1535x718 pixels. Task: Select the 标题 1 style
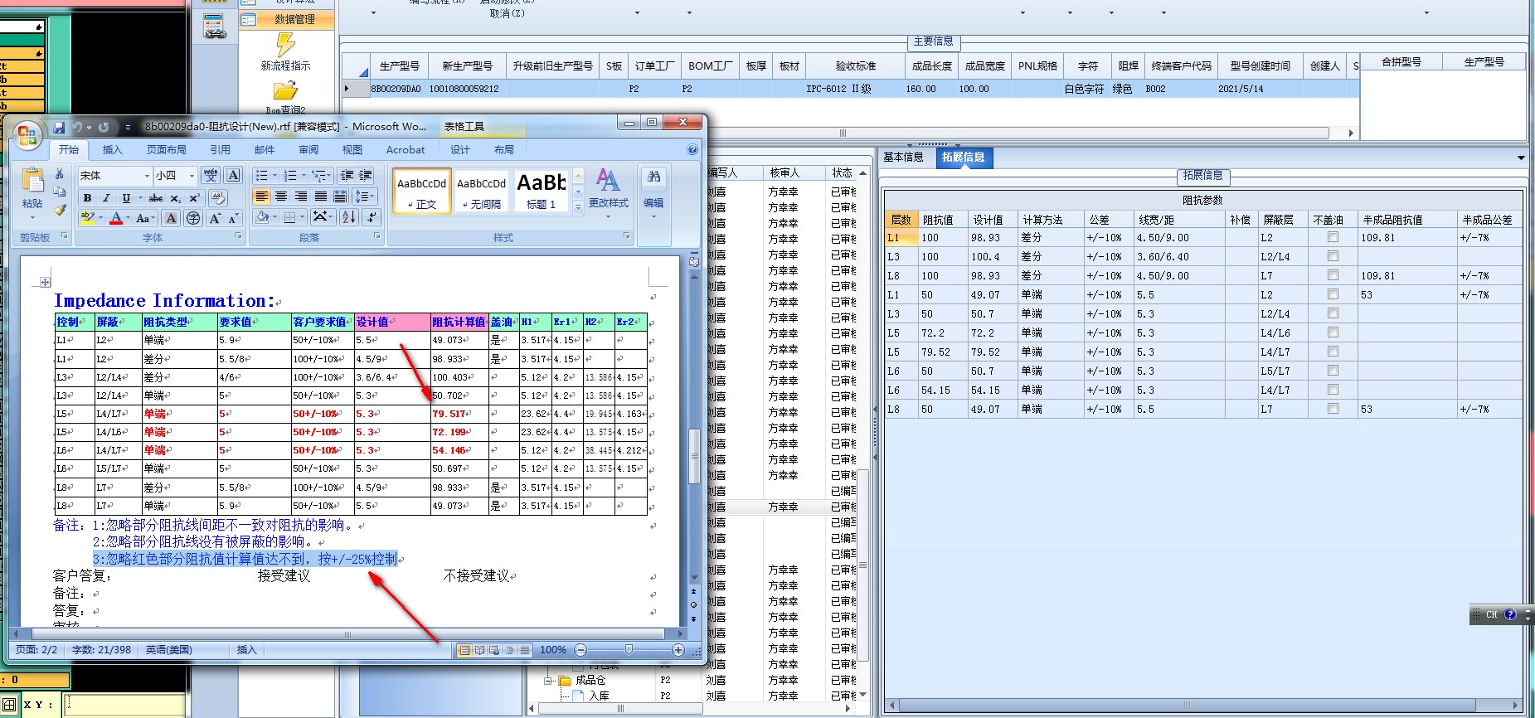pyautogui.click(x=541, y=192)
